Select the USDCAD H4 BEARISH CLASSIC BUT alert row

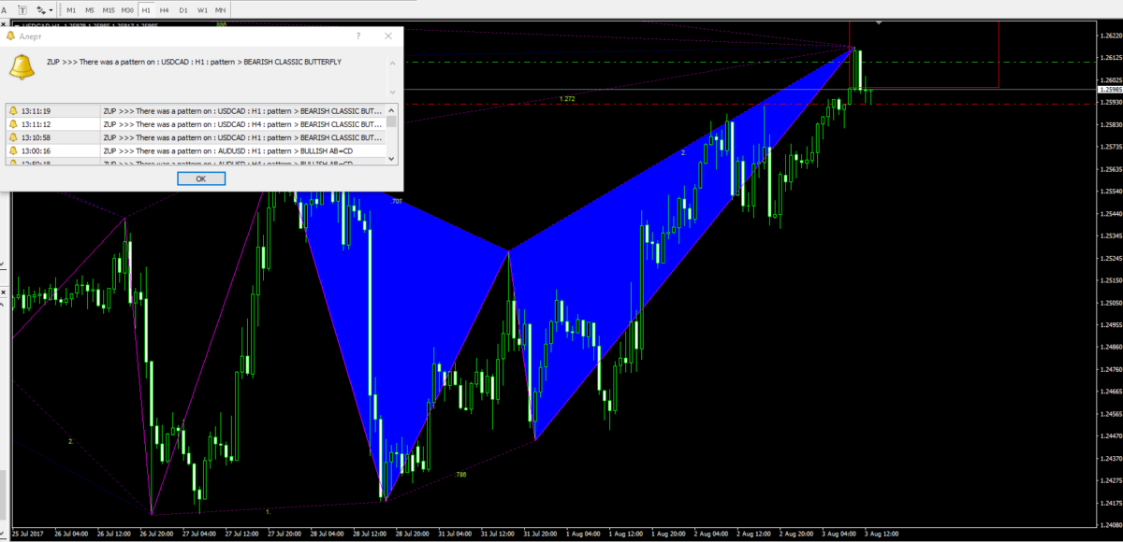tap(234, 123)
